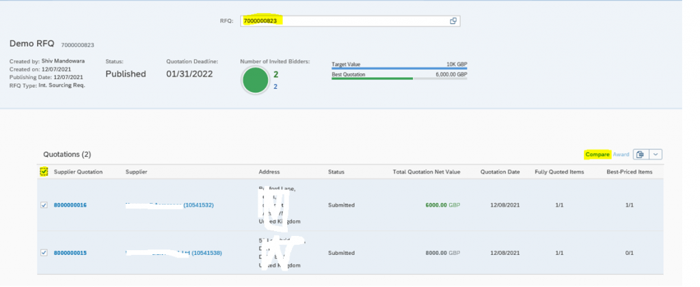Sort by Total Quotation Net Value column header
700x287 pixels.
[x=427, y=172]
